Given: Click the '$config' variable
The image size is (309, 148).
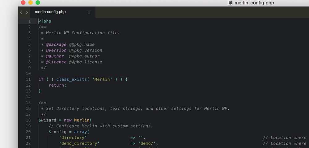Looking at the screenshot, I should pos(57,132).
